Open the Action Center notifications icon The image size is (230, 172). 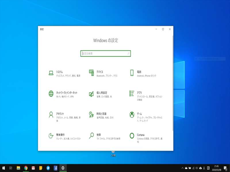[x=225, y=168]
